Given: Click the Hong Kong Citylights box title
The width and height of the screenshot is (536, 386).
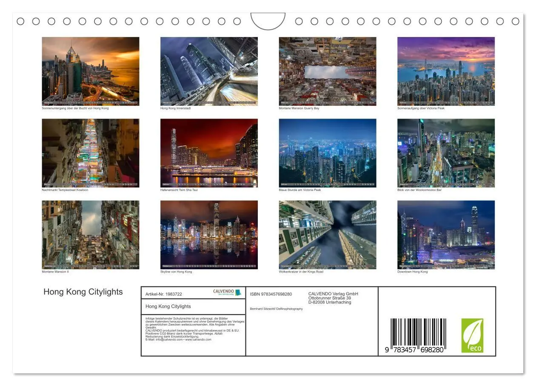Looking at the screenshot, I should 168,307.
